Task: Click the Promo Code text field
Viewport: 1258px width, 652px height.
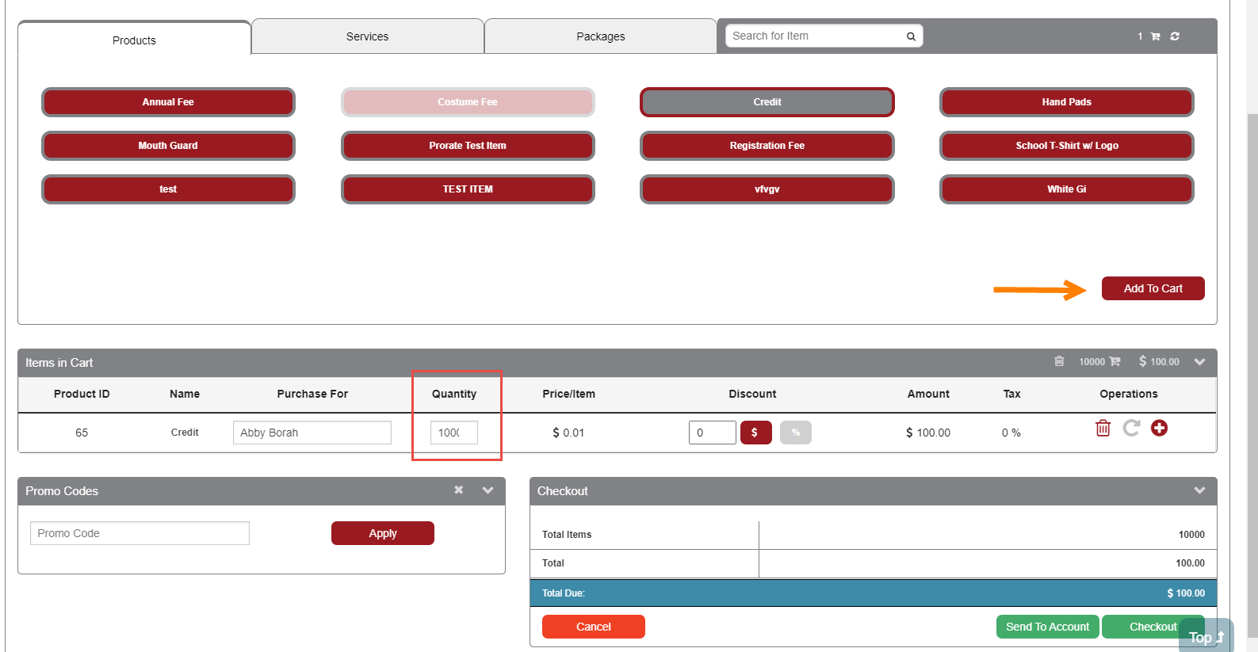Action: [140, 533]
